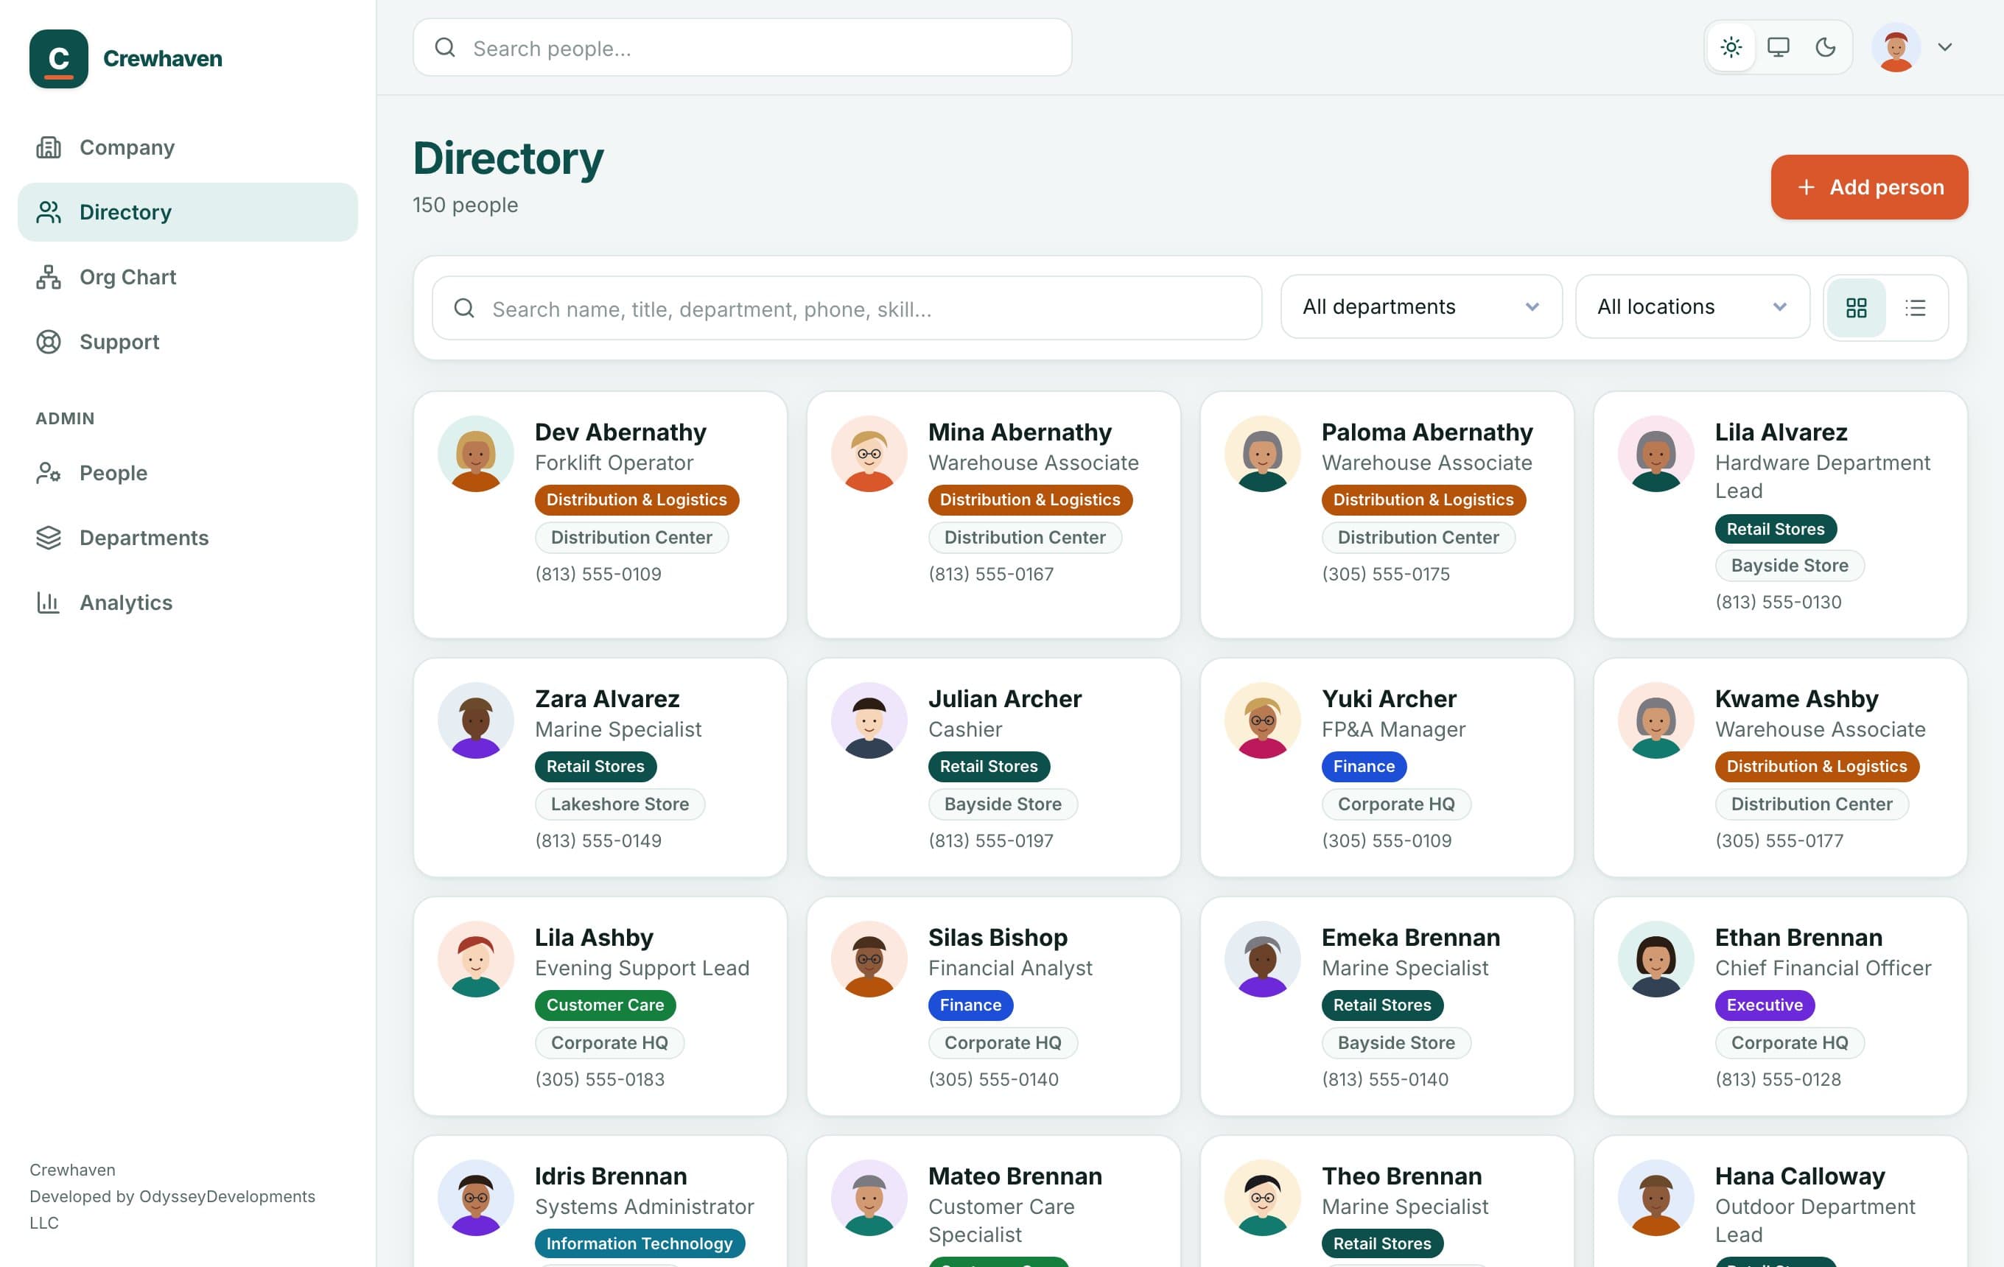
Task: Click Idris Brennan's Information Technology tag
Action: tap(640, 1243)
